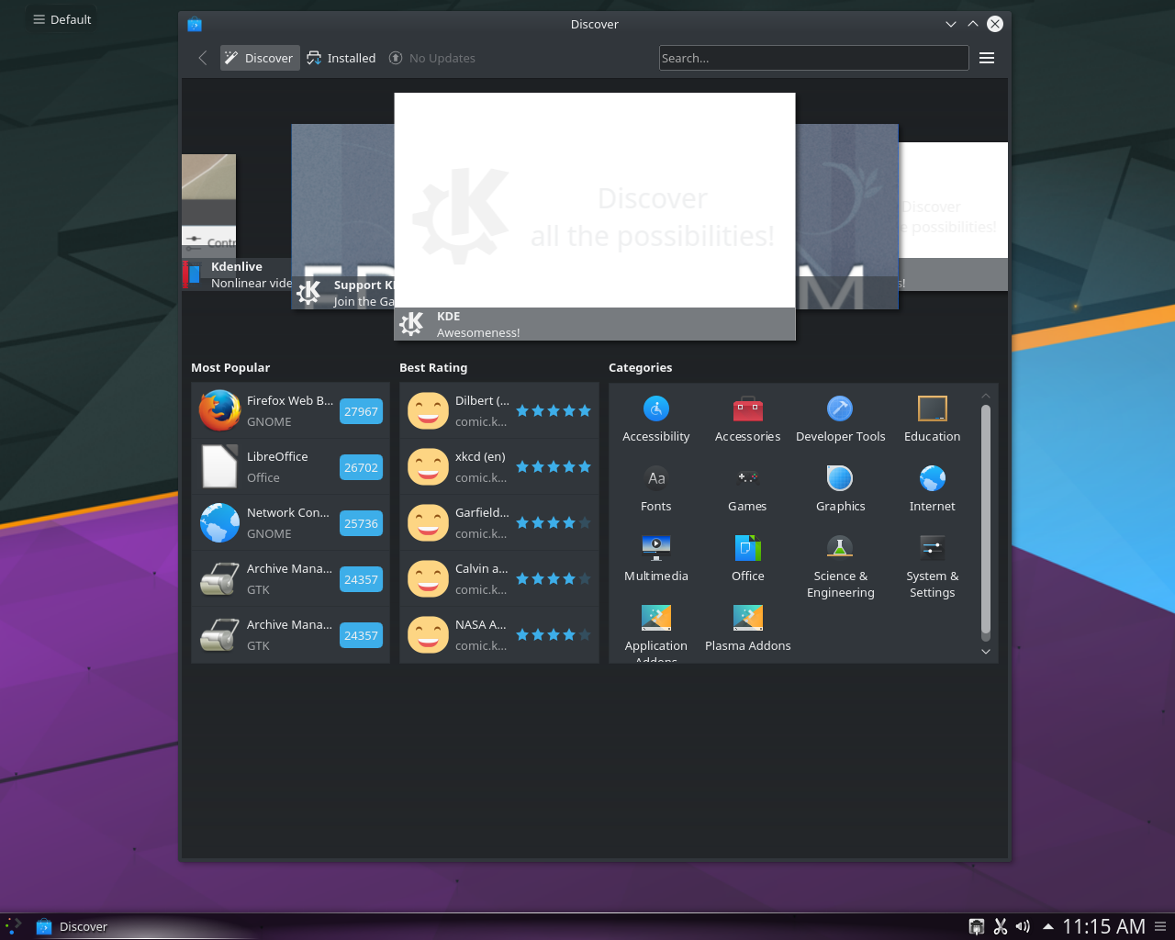Click the Categories vertical scrollbar
This screenshot has height=940, width=1175.
pyautogui.click(x=986, y=521)
